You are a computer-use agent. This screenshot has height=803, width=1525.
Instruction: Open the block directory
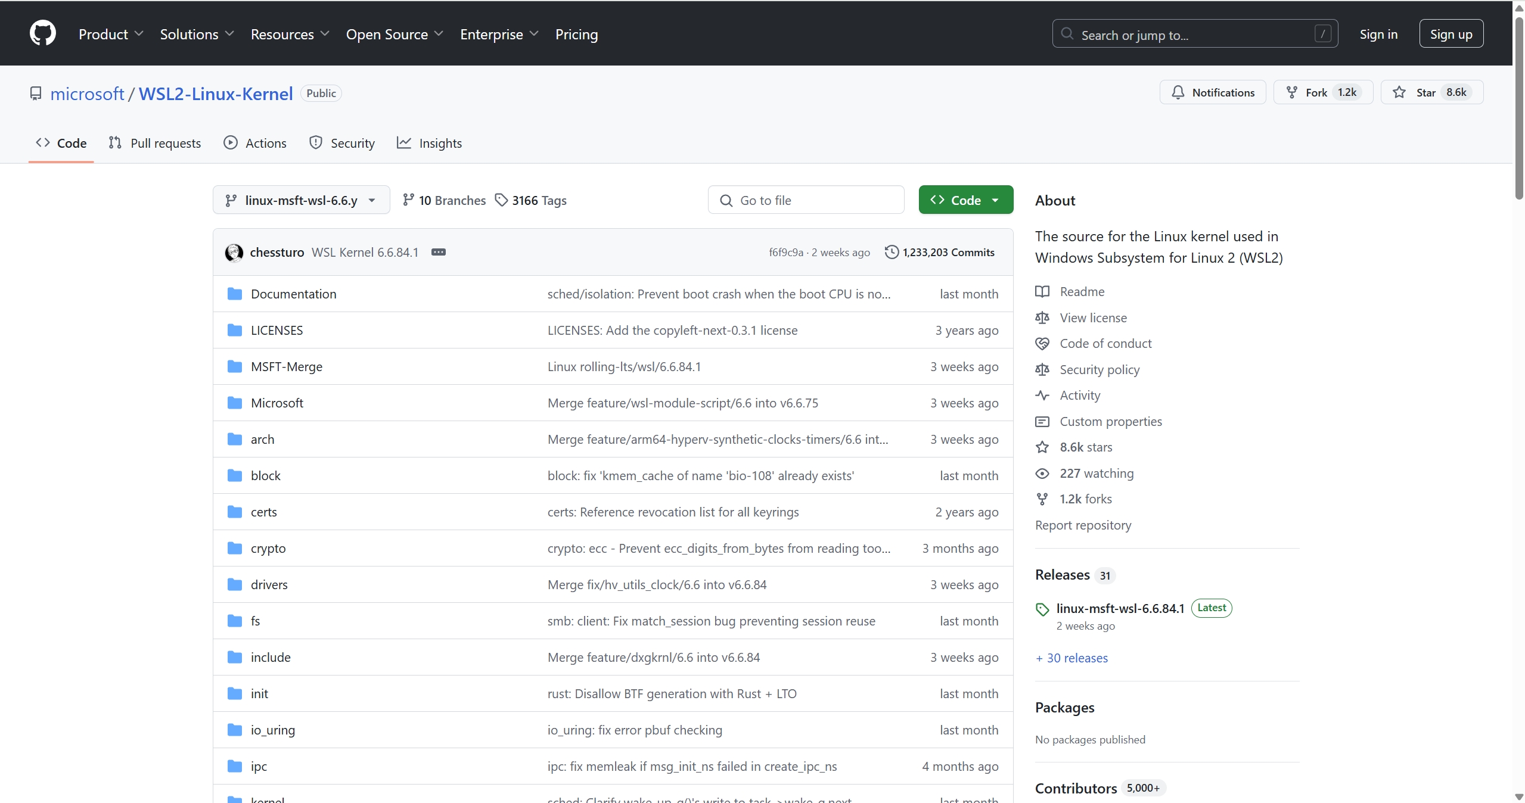265,475
